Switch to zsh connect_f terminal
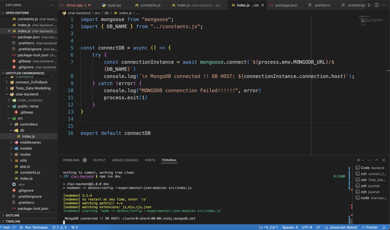Viewport: 390px width, 230px height. pos(371,174)
